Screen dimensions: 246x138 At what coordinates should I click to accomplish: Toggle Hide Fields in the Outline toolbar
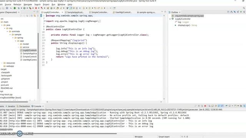234,12
